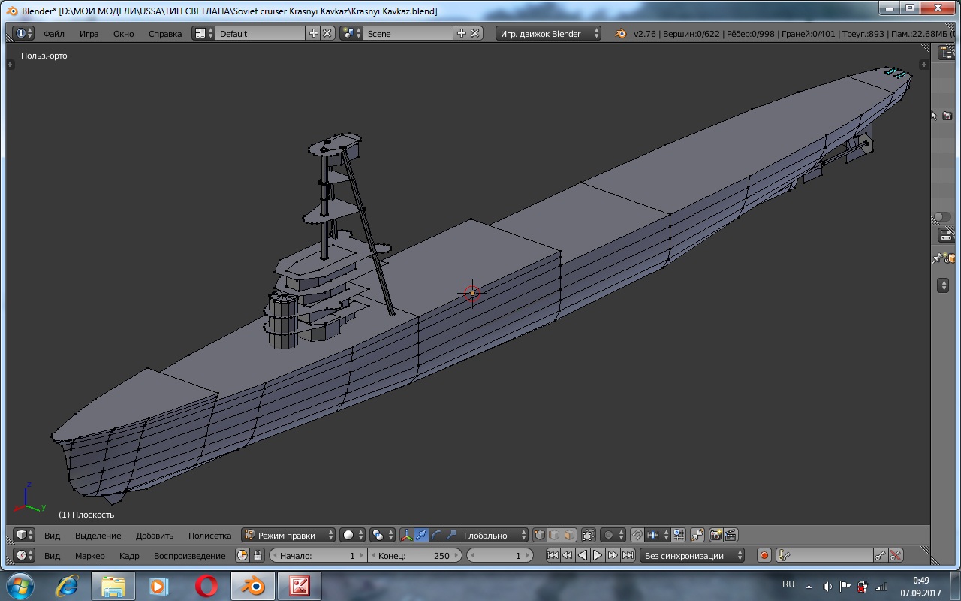Add a new screen layout next to Default
This screenshot has width=961, height=601.
point(313,34)
